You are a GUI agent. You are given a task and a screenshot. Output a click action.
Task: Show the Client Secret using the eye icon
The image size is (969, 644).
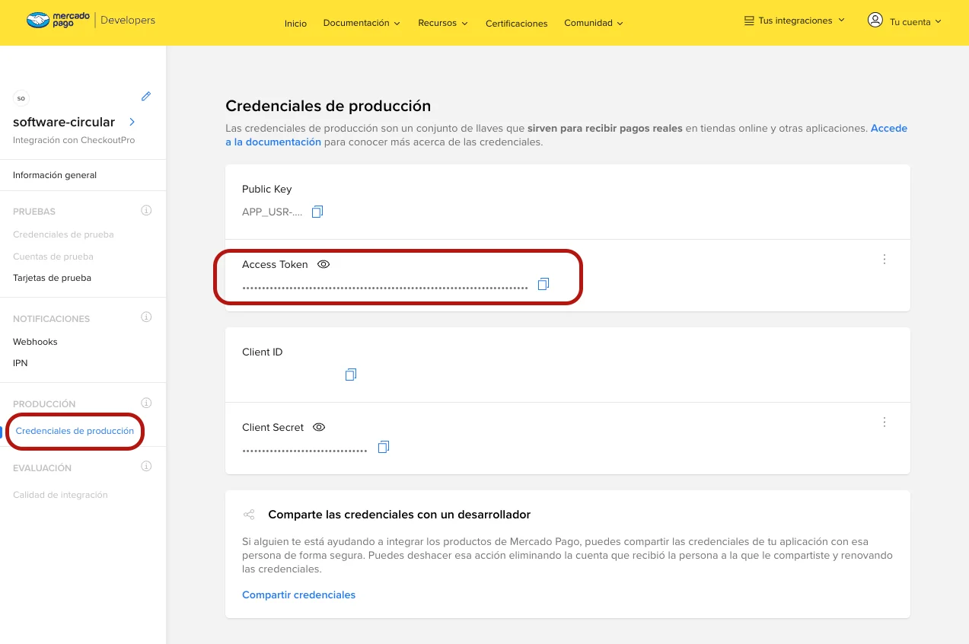click(319, 427)
